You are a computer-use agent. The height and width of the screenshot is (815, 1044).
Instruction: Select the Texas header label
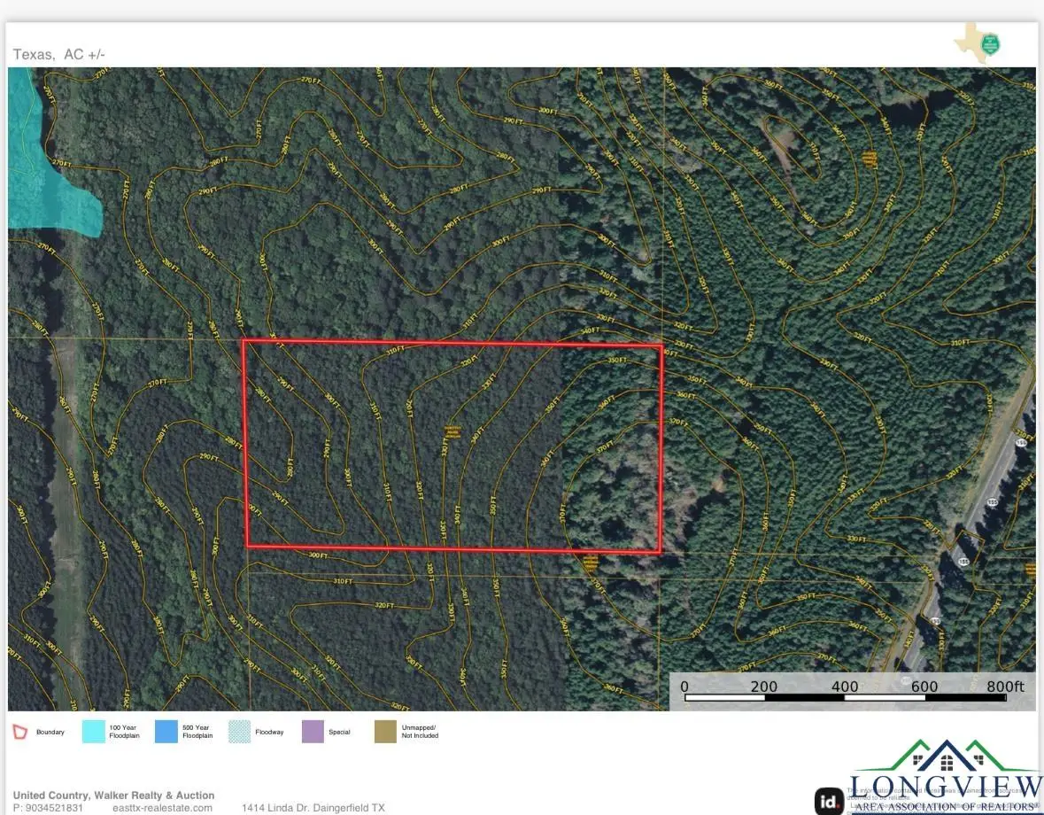(x=34, y=53)
